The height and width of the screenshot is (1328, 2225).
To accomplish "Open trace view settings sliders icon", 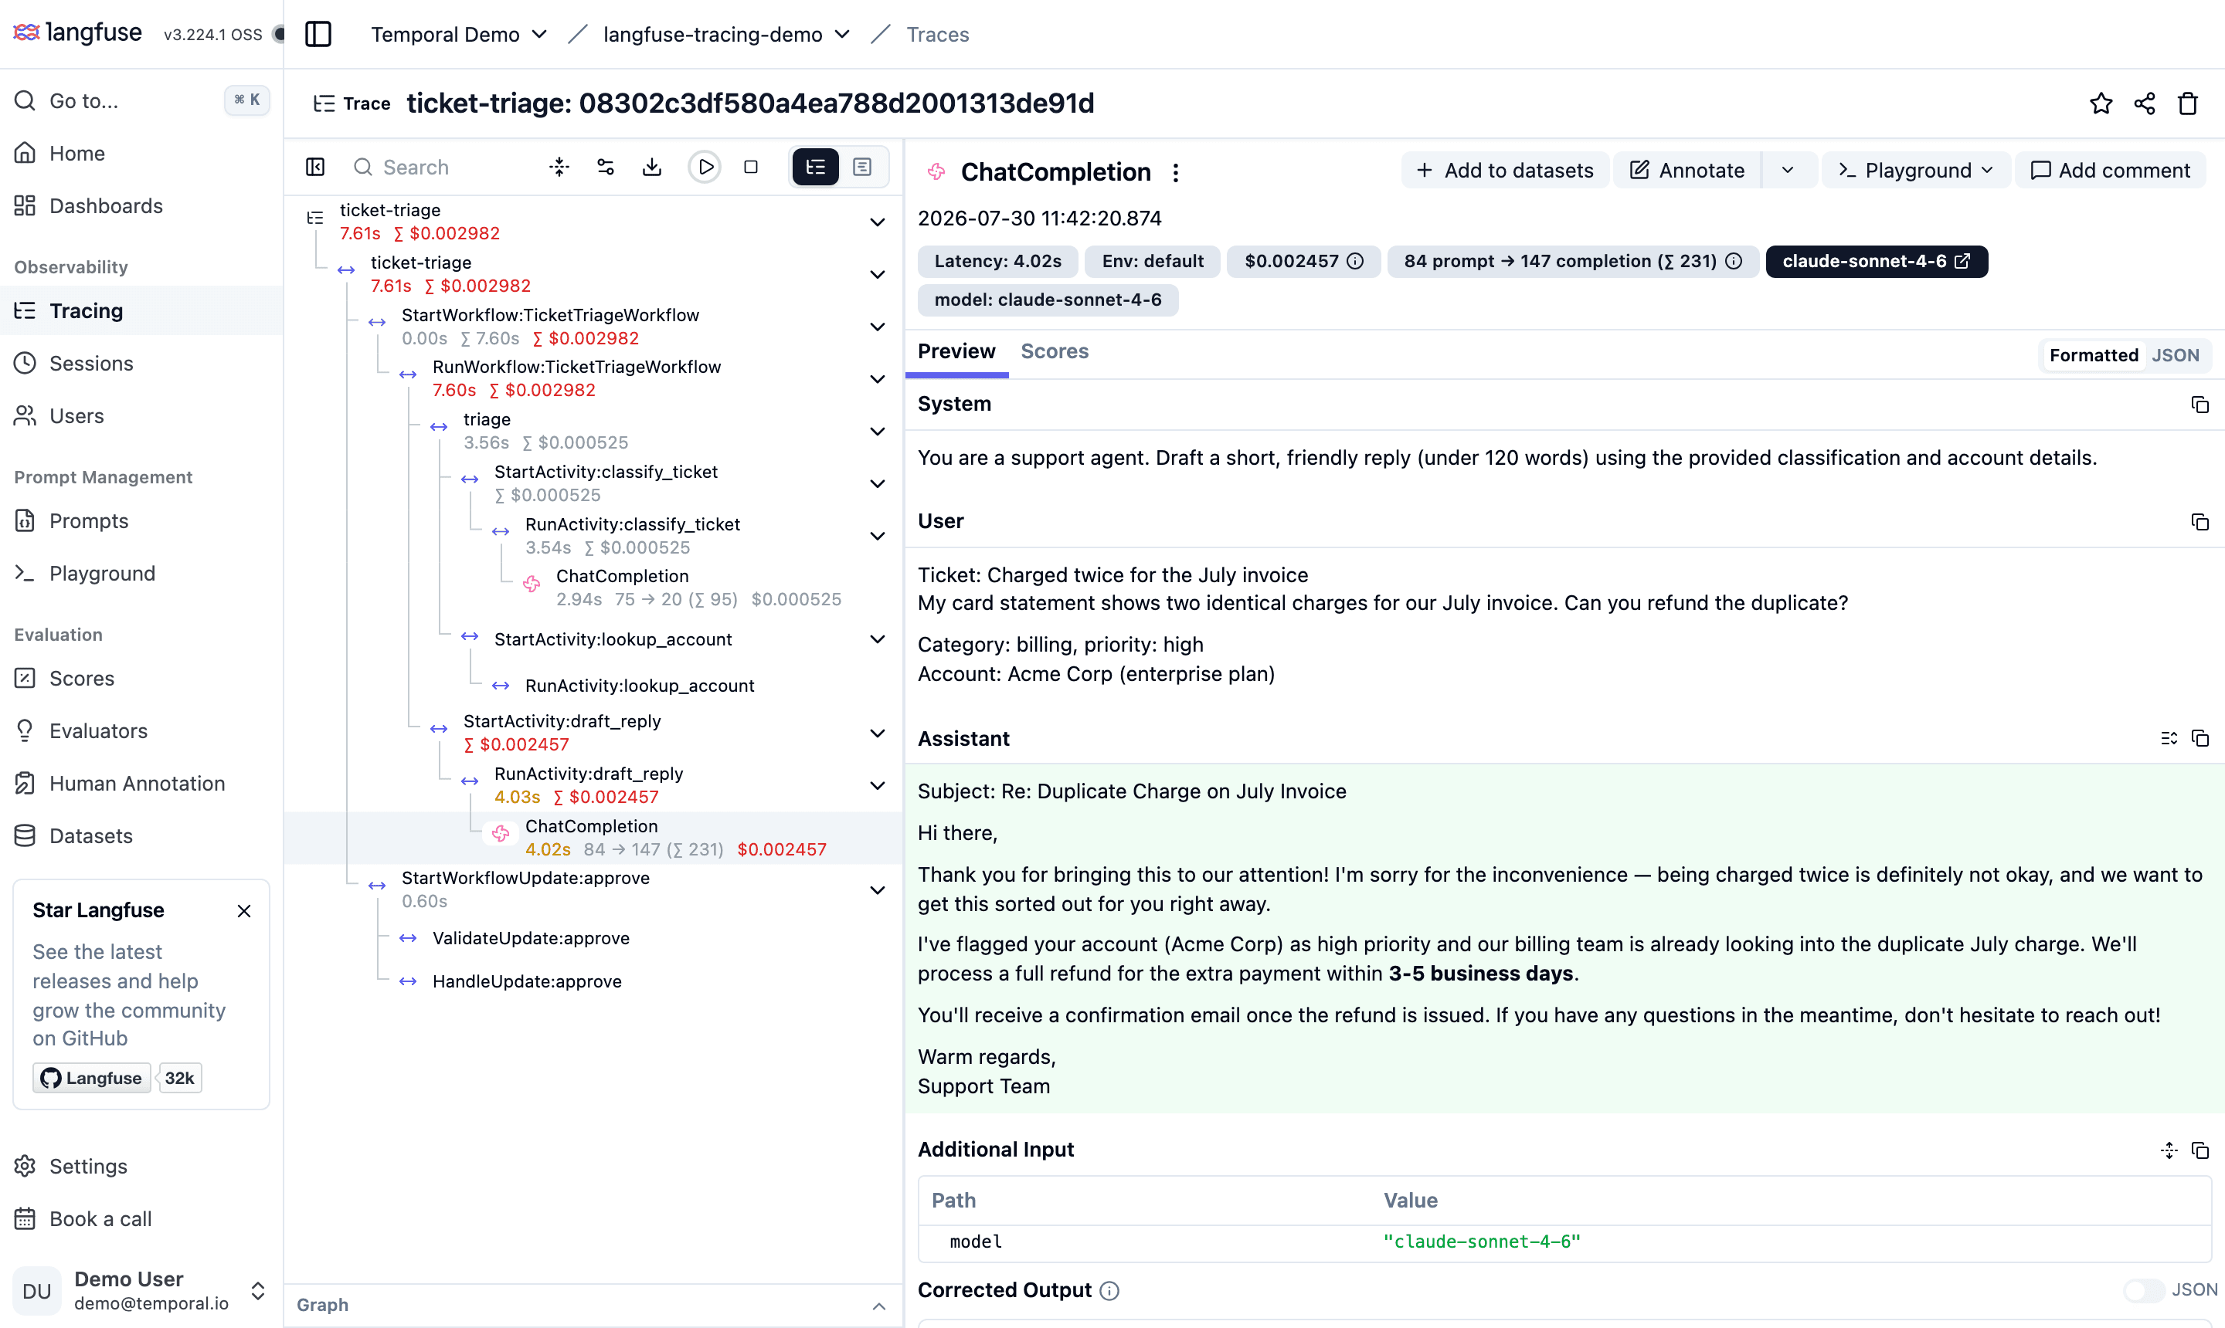I will coord(606,168).
